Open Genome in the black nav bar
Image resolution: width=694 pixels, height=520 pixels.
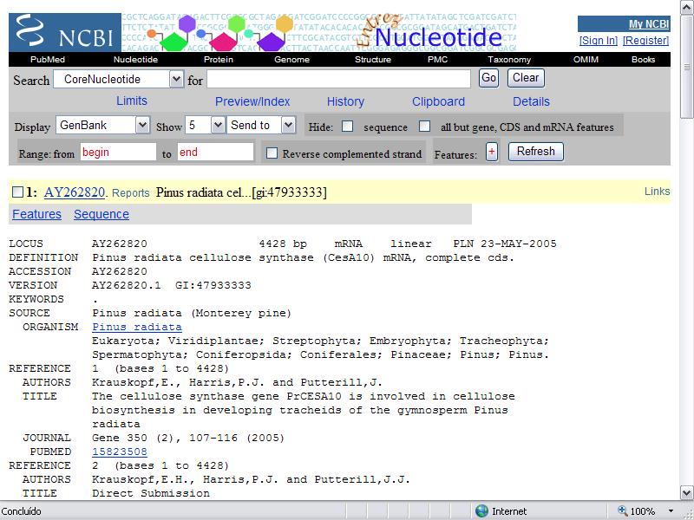pos(291,59)
